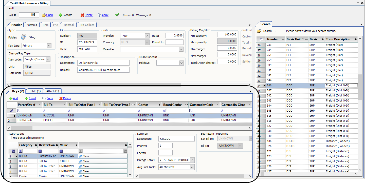Expand the Mileage Table dropdown

(192, 160)
